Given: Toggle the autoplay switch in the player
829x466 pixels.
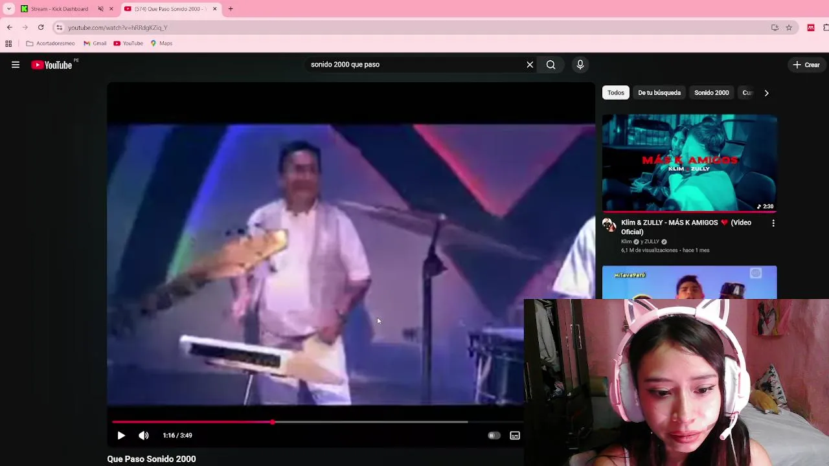Looking at the screenshot, I should pos(494,436).
